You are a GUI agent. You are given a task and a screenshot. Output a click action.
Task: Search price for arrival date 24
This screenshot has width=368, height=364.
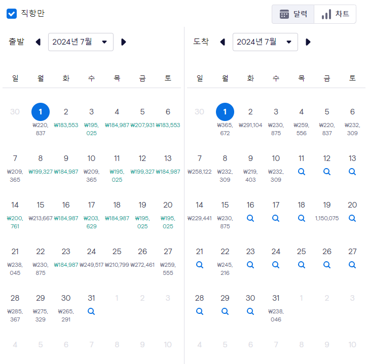[276, 265]
